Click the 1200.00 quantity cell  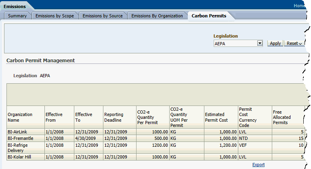[153, 148]
